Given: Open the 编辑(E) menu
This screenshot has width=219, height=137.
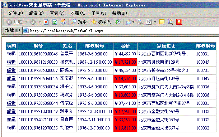Looking at the screenshot, I should (36, 13).
